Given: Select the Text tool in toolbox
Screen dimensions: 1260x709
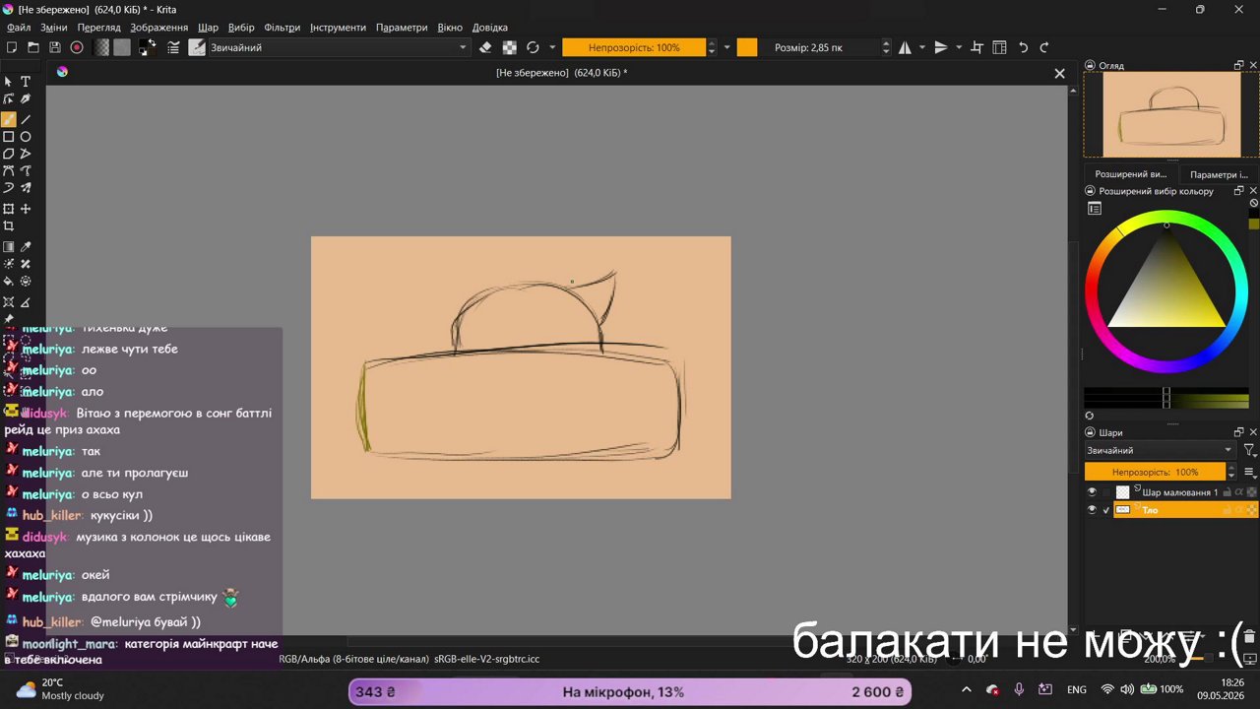Looking at the screenshot, I should coord(26,82).
